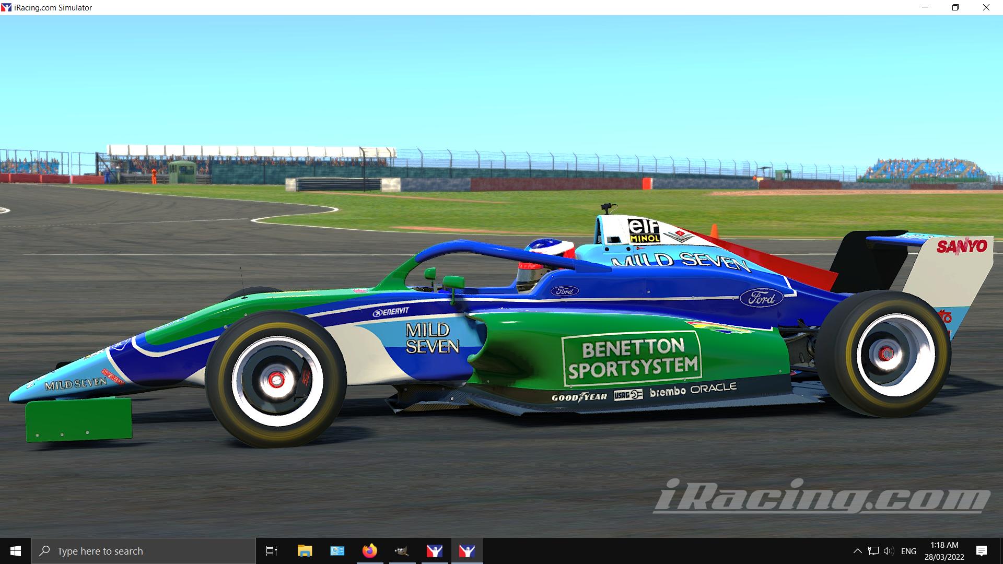This screenshot has height=564, width=1003.
Task: Open network status tray icon
Action: [x=873, y=551]
